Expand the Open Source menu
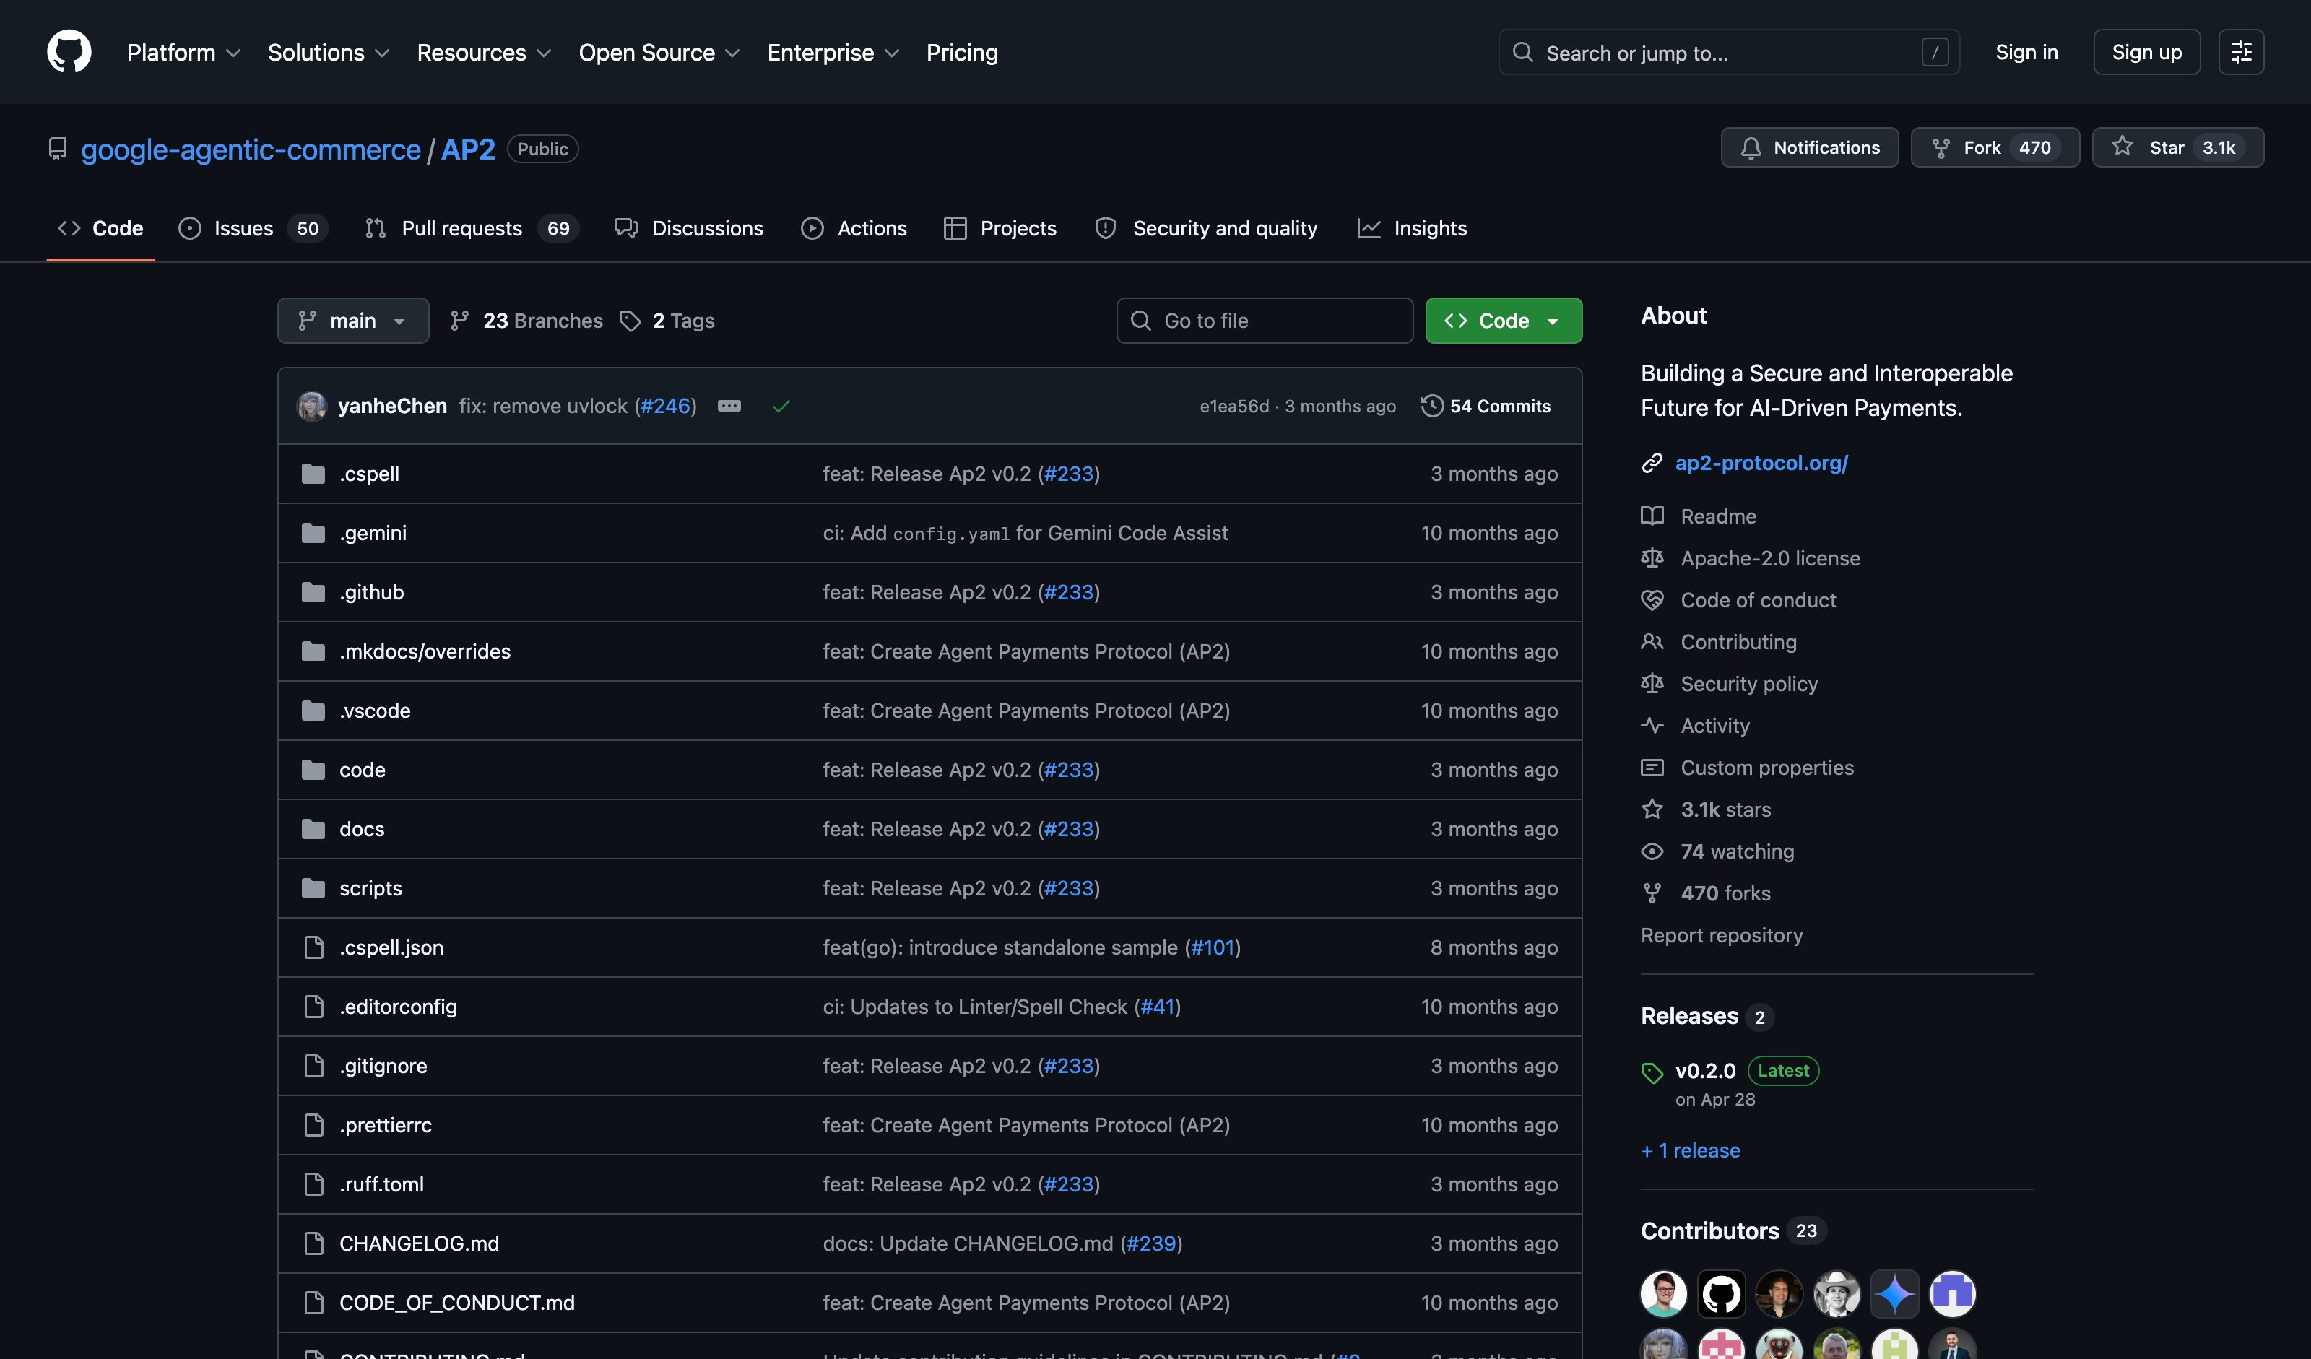Screen dimensions: 2311x1359 (x=659, y=52)
